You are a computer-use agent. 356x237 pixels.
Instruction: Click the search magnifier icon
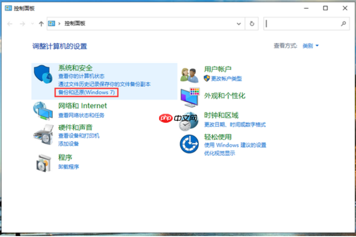[344, 24]
